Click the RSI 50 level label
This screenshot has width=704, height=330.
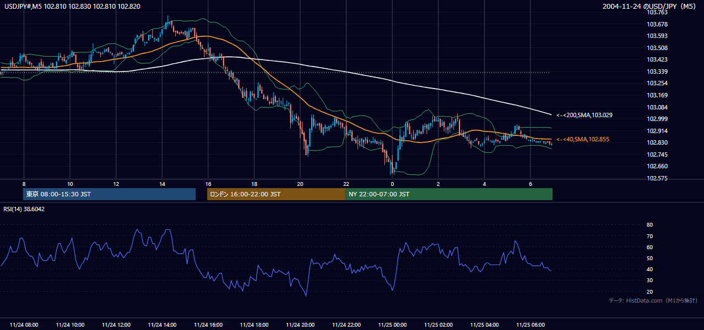click(649, 258)
